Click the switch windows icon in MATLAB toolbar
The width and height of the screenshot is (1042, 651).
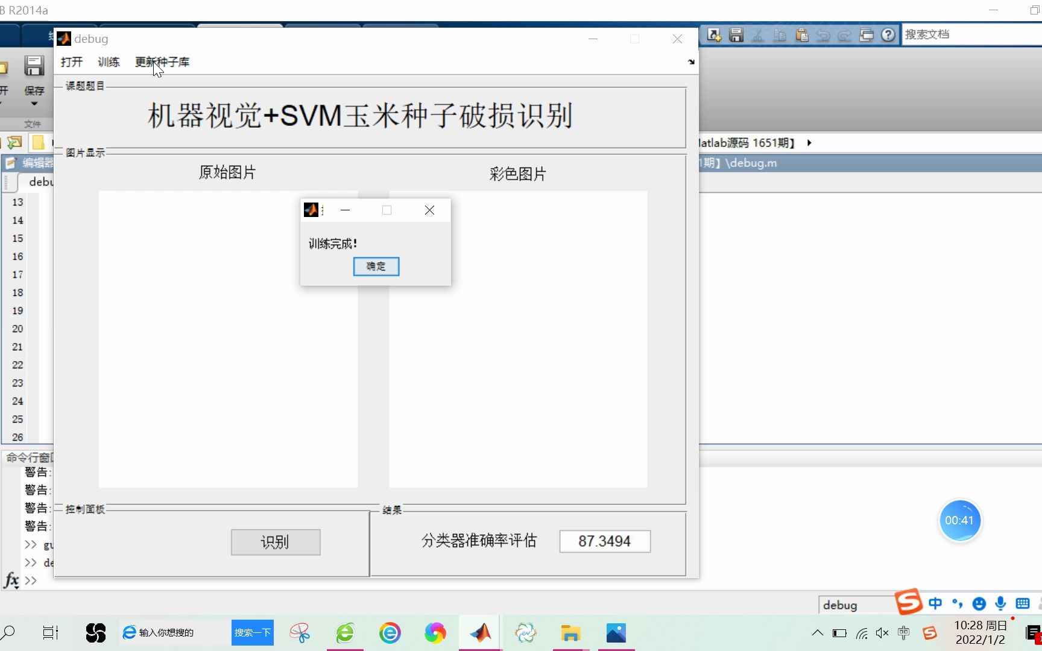tap(867, 35)
